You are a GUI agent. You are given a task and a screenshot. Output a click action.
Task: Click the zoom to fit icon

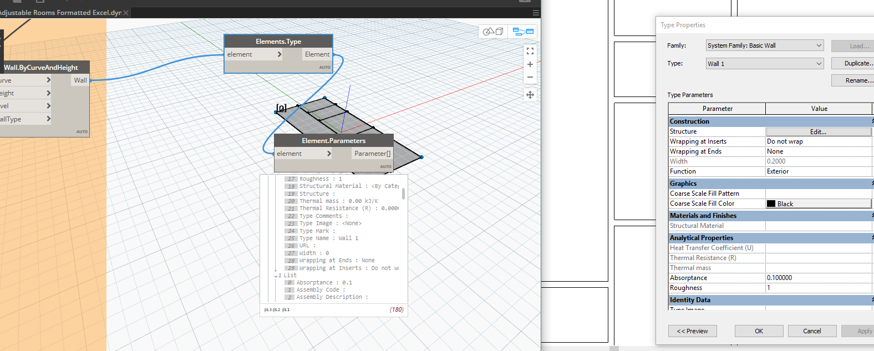530,51
